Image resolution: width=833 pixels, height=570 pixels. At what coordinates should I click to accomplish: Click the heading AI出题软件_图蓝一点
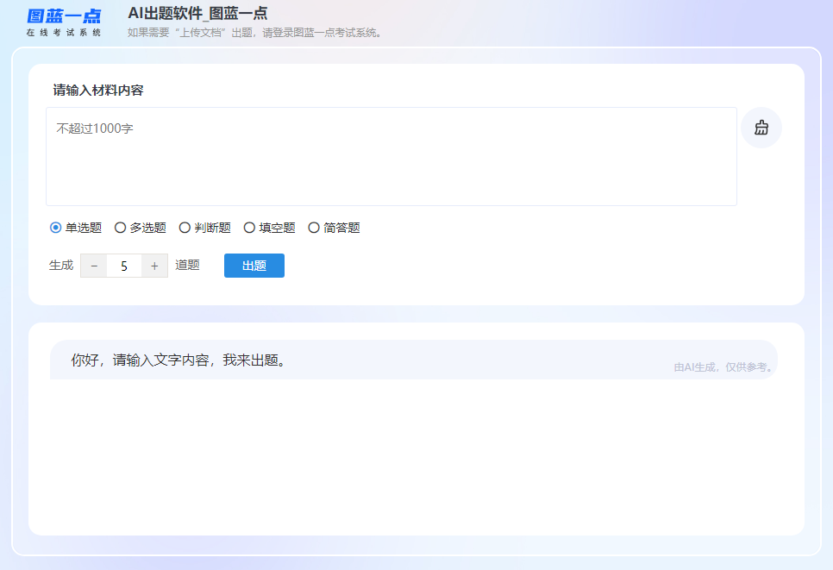pos(197,13)
